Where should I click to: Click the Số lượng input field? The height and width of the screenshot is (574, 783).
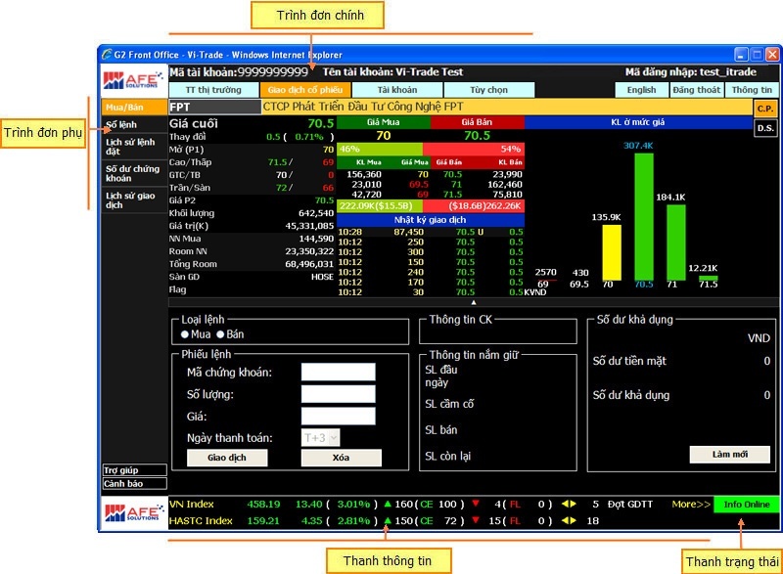point(338,394)
